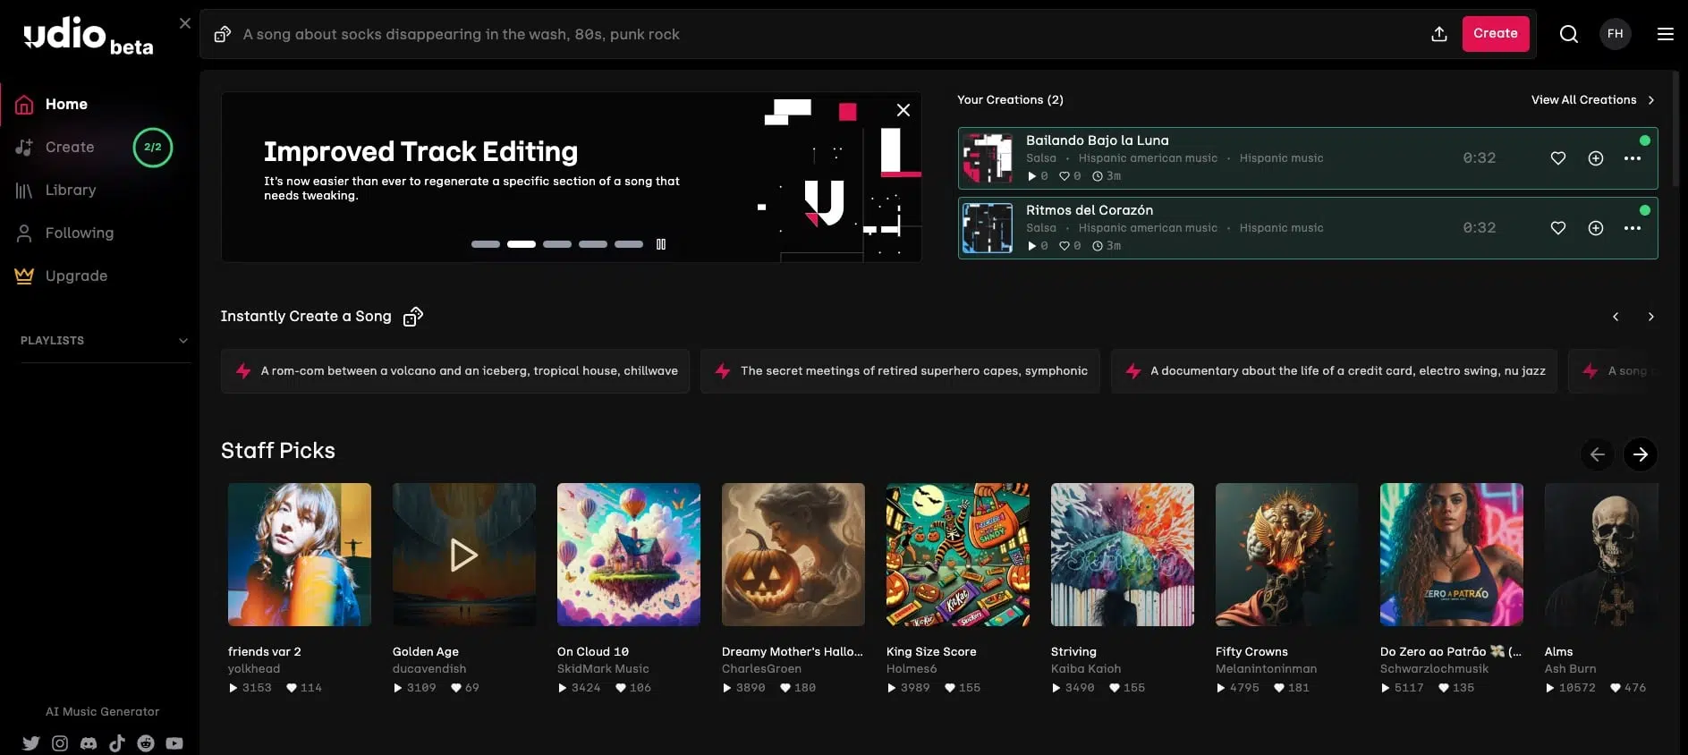Like the Bailando Bajo la Luna track
The image size is (1688, 755).
tap(1557, 158)
